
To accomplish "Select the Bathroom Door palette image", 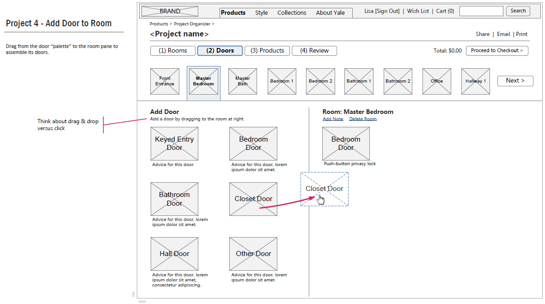I will (174, 199).
